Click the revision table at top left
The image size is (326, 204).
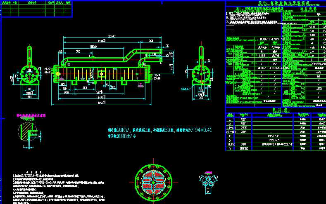click(x=36, y=9)
